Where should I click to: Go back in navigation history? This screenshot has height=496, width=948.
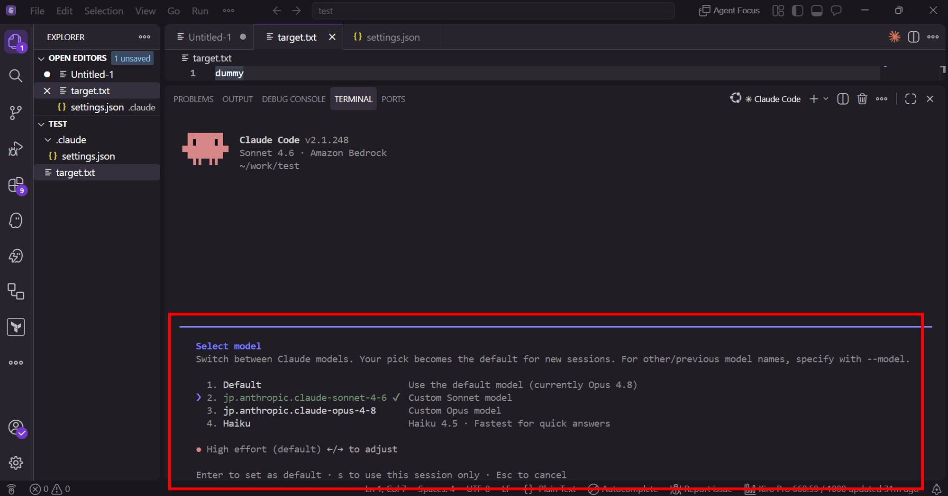point(277,10)
